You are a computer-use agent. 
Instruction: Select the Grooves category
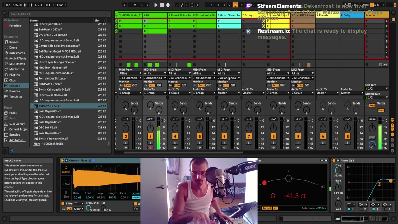[14, 91]
